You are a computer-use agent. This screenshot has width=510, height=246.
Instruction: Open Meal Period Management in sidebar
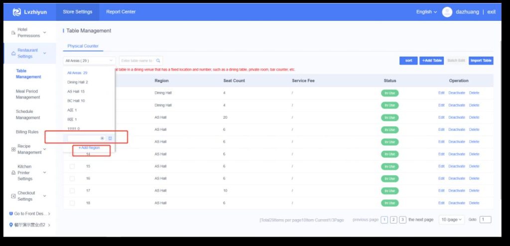pyautogui.click(x=27, y=94)
